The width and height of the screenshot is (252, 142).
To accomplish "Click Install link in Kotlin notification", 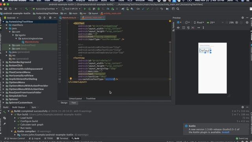I will (x=226, y=132).
